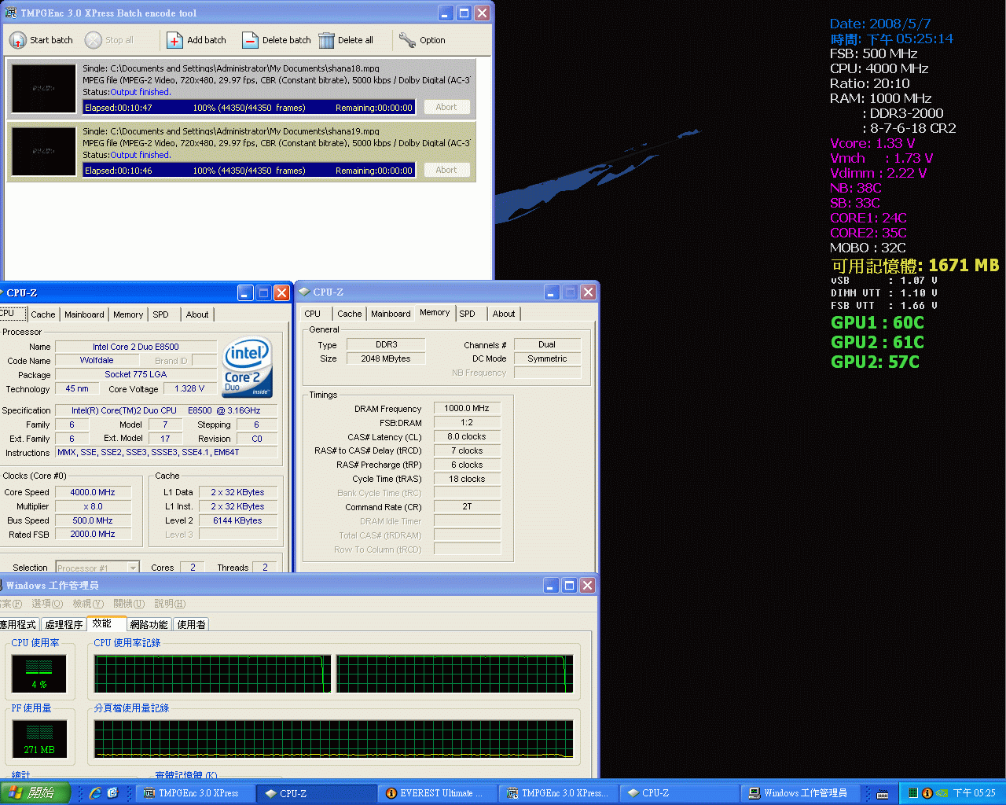Switch to 使用者 tab in Task Manager
Screen dimensions: 1006x805
(x=191, y=624)
